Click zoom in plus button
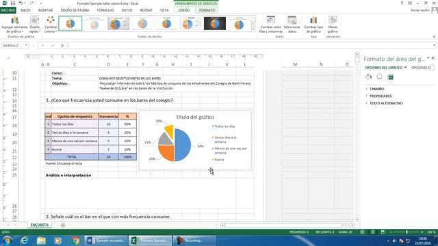This screenshot has width=438, height=246. (422, 232)
